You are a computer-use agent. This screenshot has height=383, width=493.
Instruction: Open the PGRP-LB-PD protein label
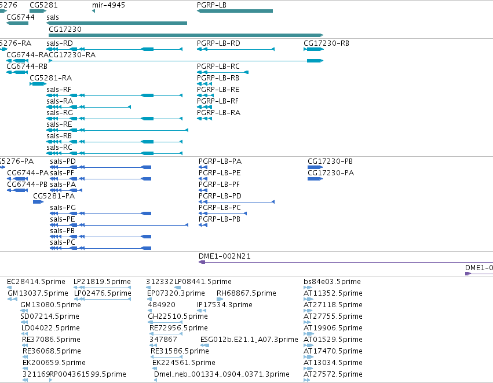click(x=220, y=196)
